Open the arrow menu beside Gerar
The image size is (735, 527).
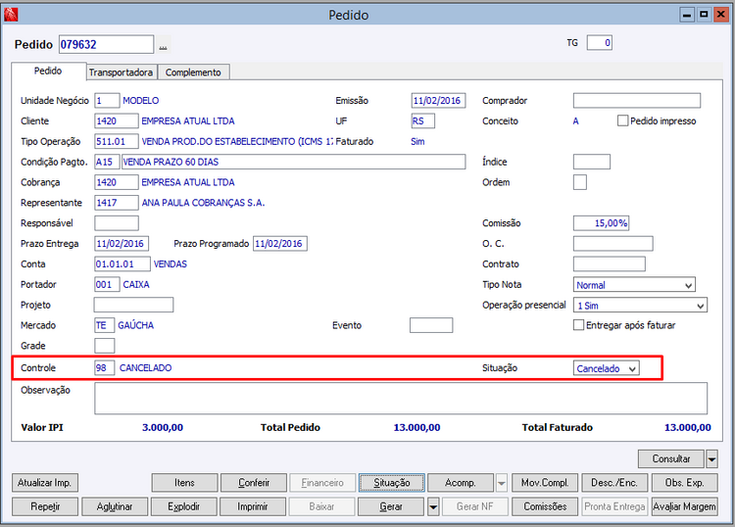coord(433,506)
